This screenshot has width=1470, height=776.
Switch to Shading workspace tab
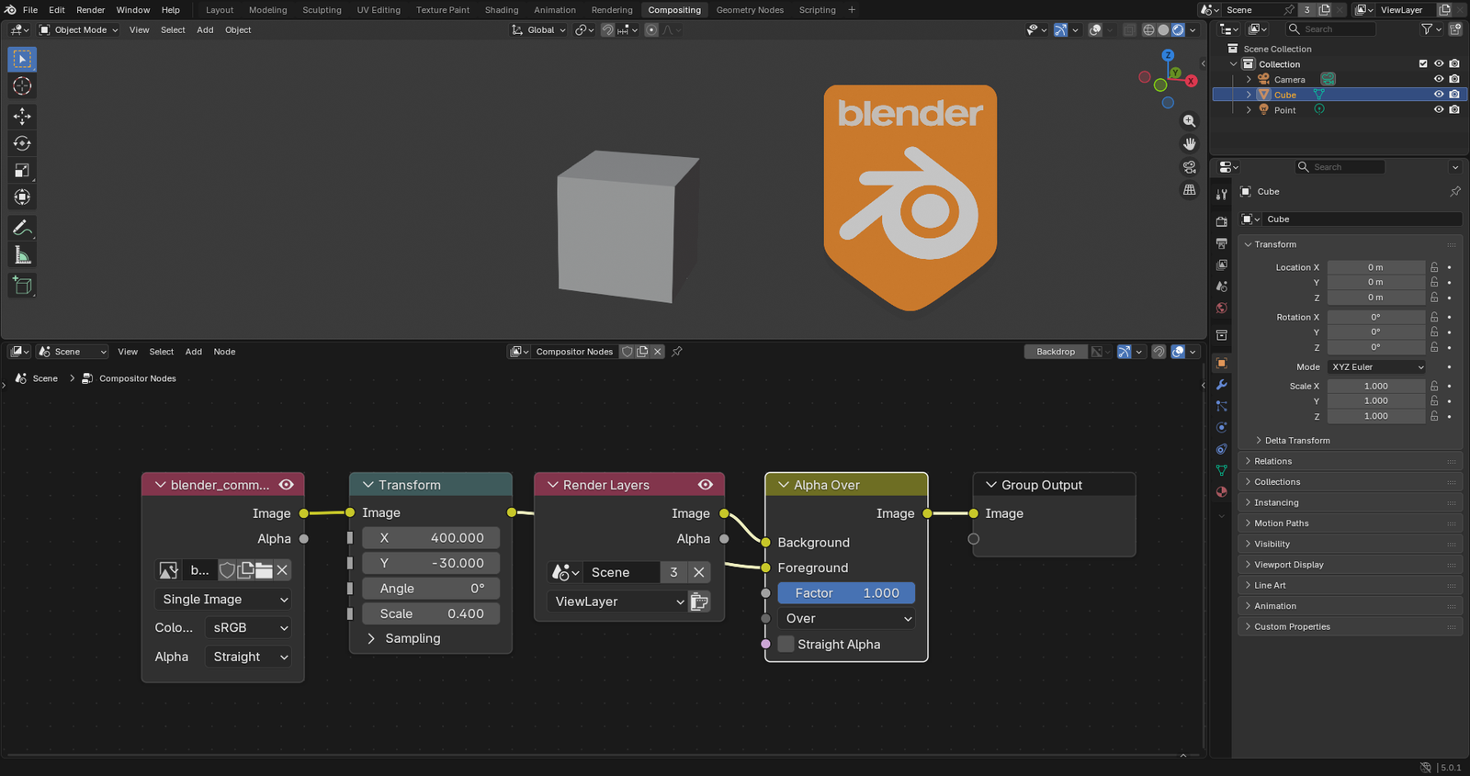[x=502, y=10]
